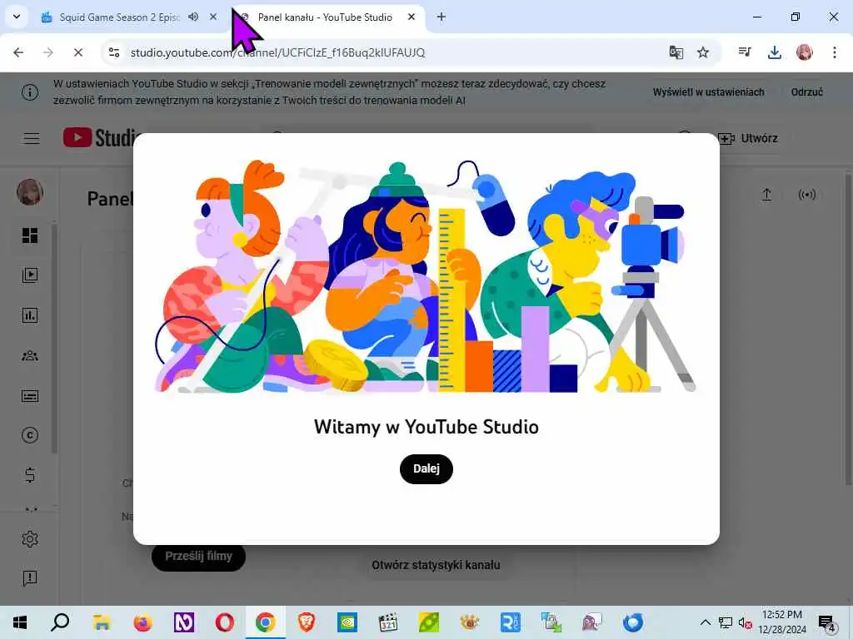The image size is (853, 639).
Task: Launch Brave browser from taskbar
Action: tap(307, 622)
